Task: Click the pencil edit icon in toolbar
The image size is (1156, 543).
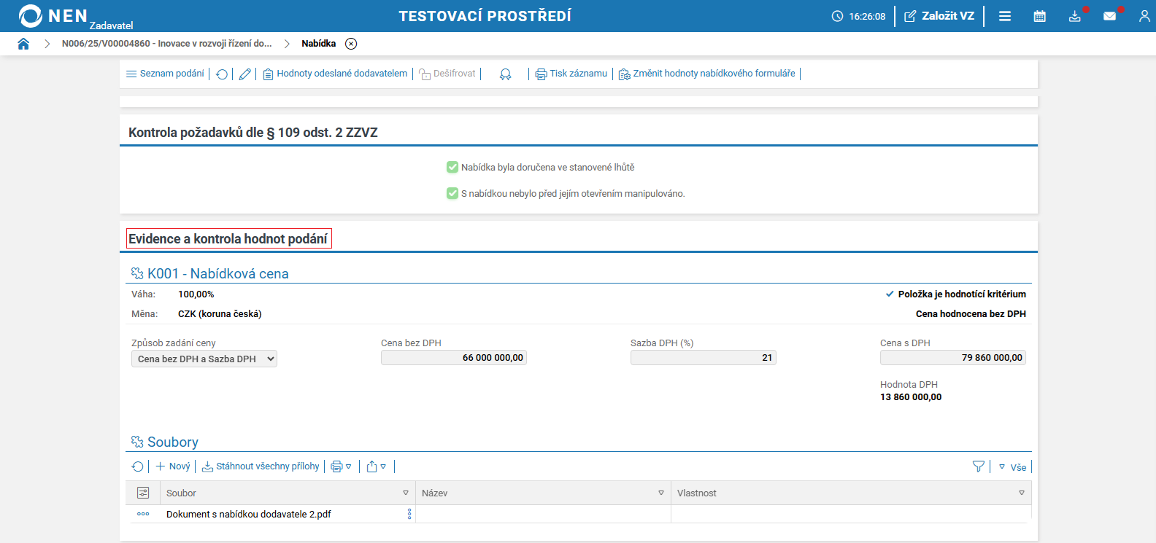Action: point(245,74)
